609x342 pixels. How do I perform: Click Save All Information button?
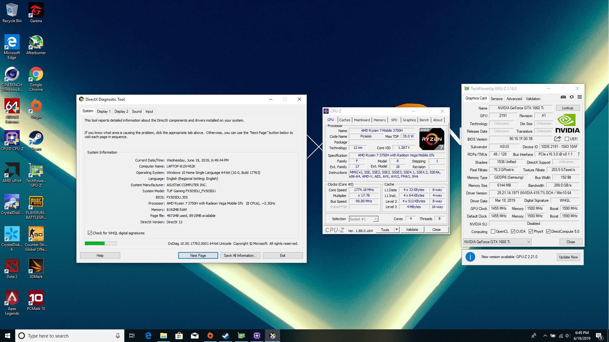point(240,256)
